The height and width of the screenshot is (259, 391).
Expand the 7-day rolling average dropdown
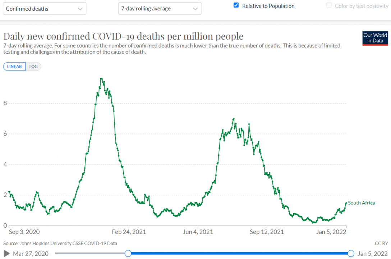tap(160, 9)
